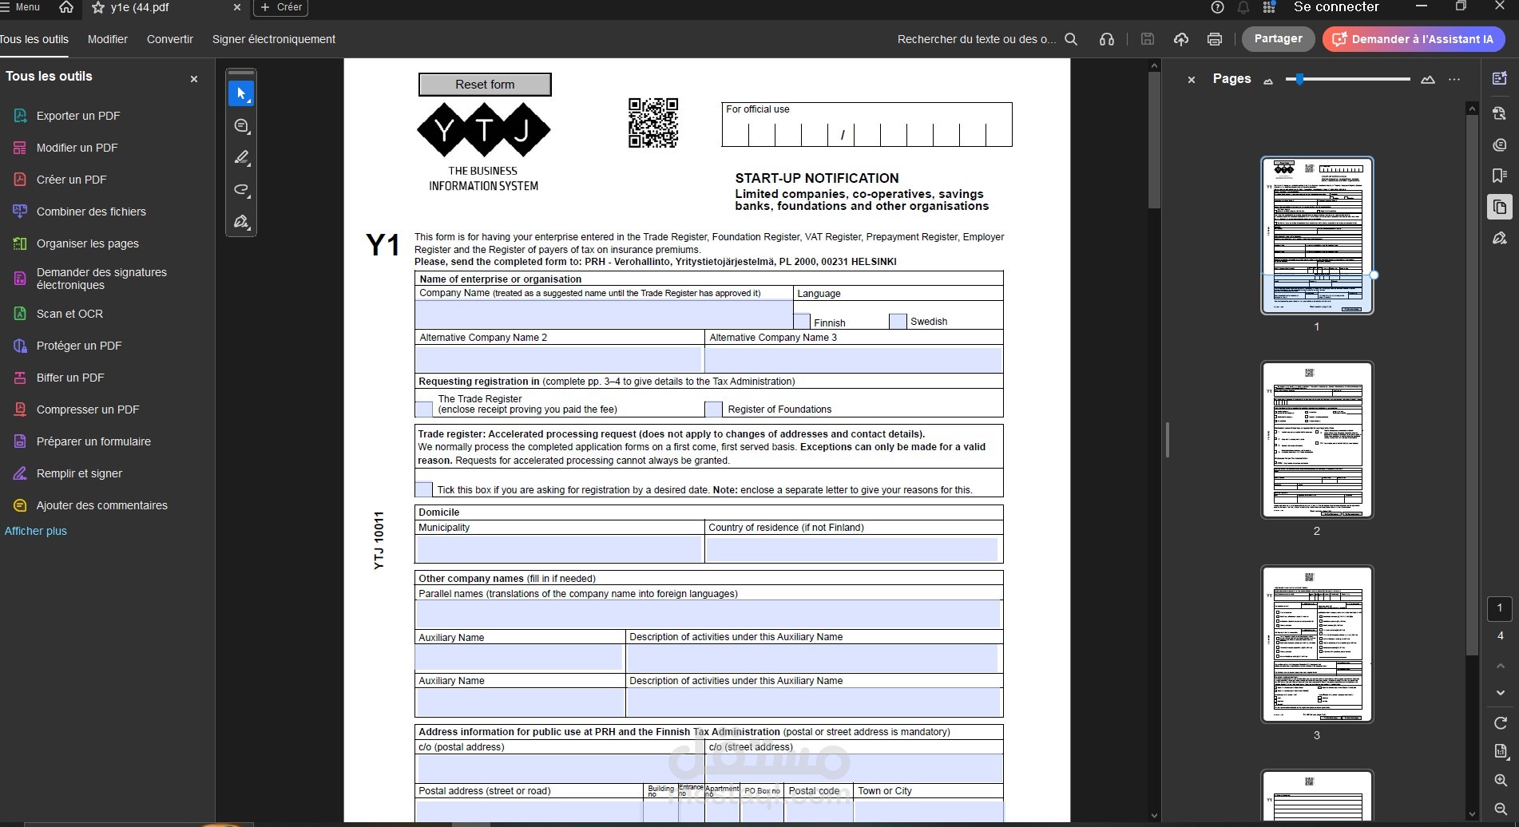
Task: Click the Municipality input field
Action: (x=559, y=549)
